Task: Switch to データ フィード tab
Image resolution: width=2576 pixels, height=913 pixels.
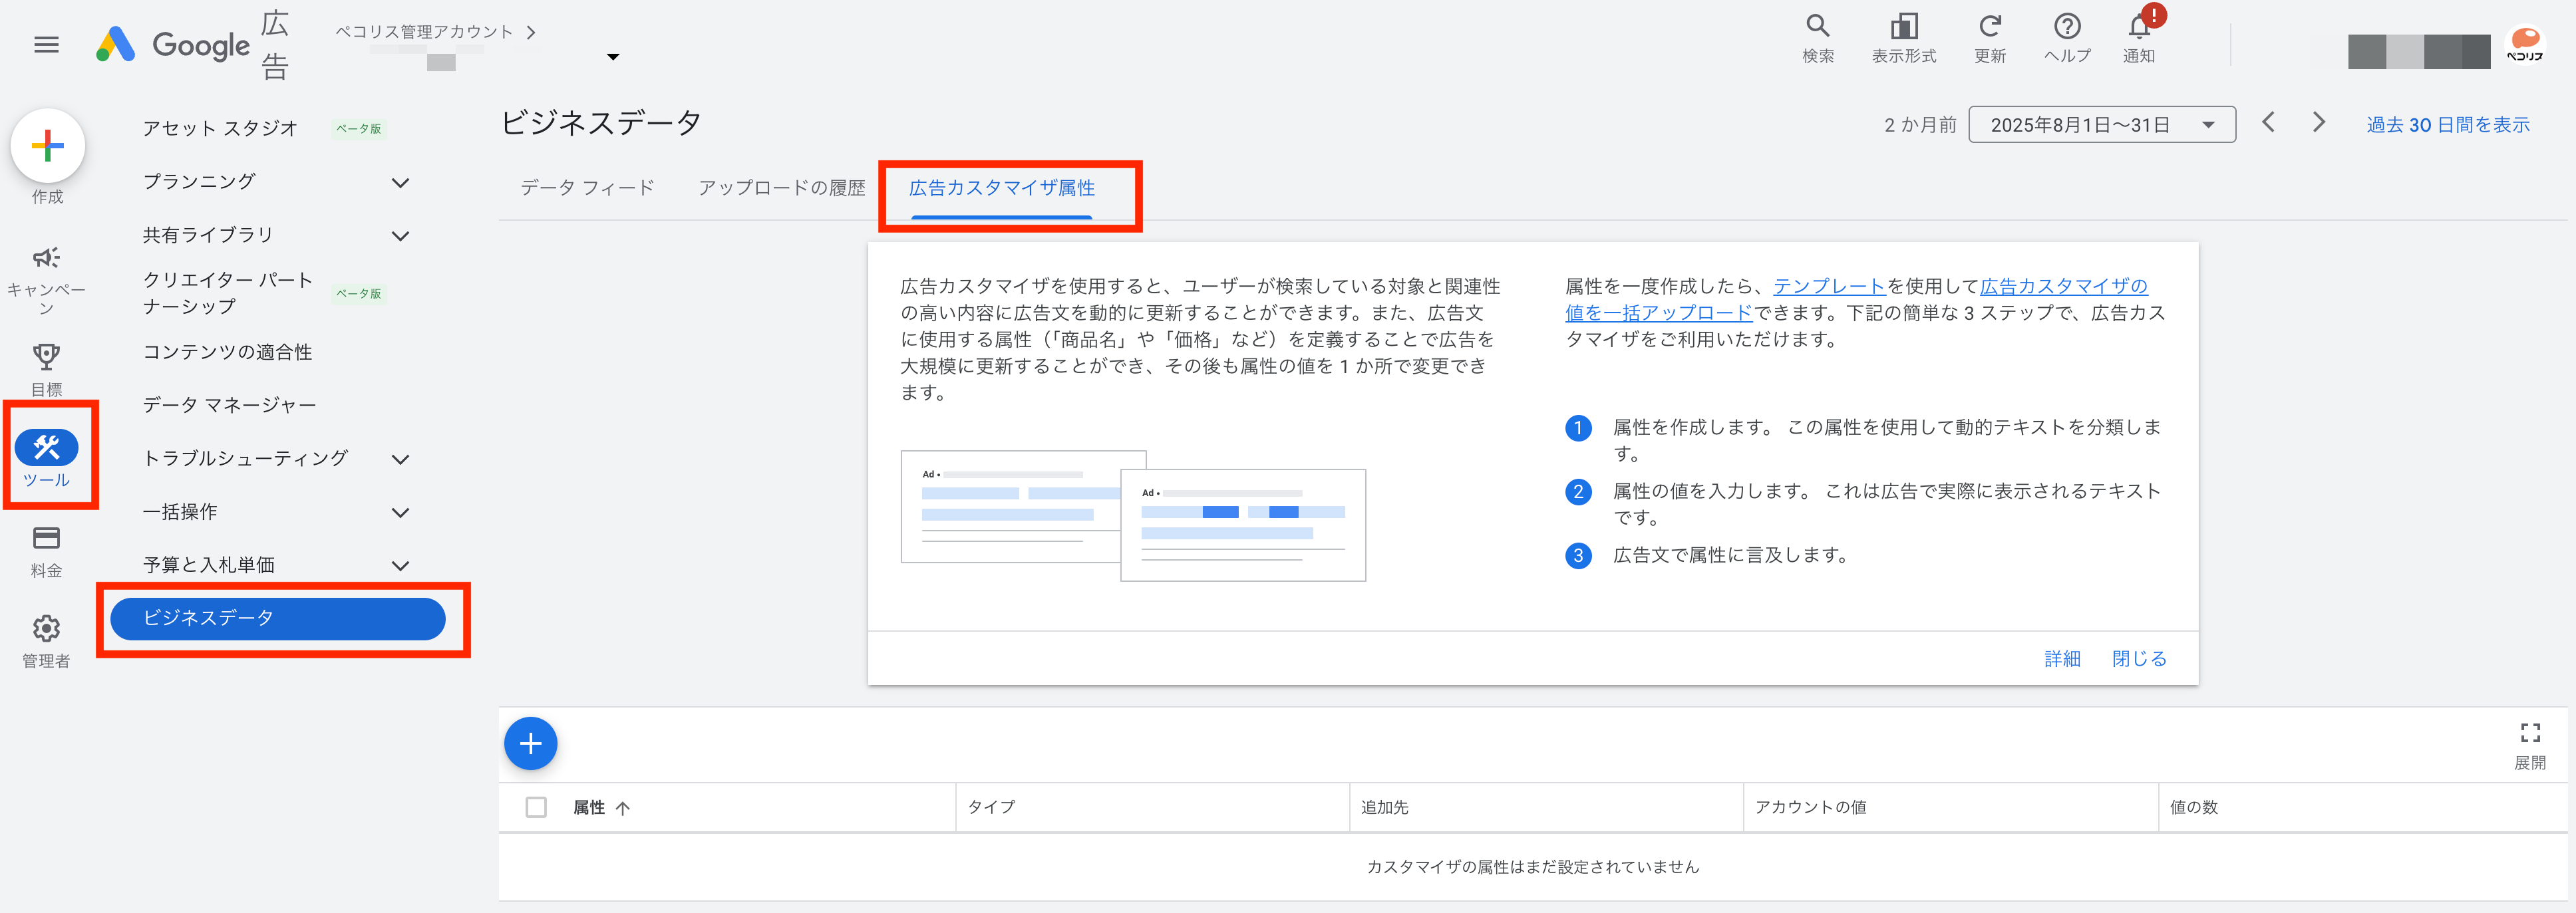Action: 587,188
